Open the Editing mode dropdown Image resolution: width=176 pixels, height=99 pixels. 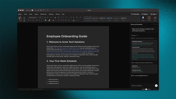(x=145, y=14)
